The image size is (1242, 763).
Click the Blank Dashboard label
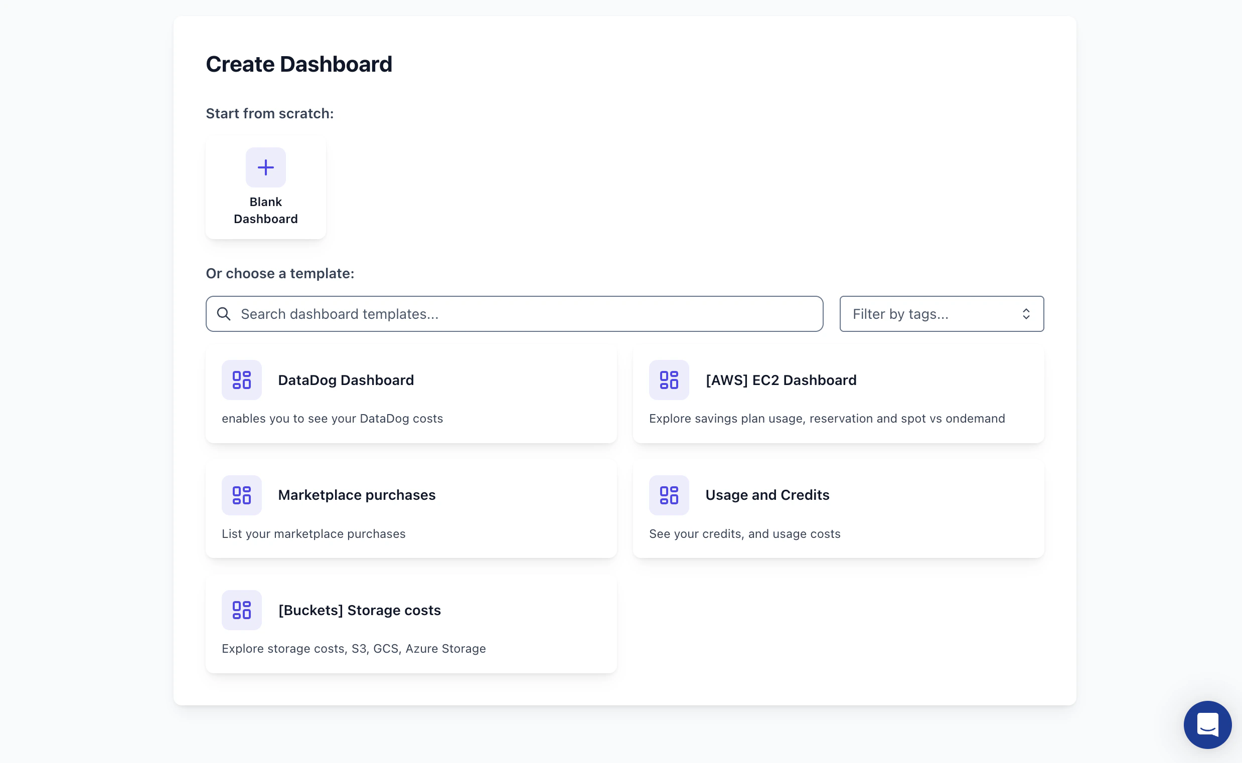point(265,210)
